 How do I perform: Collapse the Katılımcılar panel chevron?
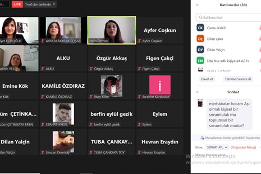click(197, 5)
